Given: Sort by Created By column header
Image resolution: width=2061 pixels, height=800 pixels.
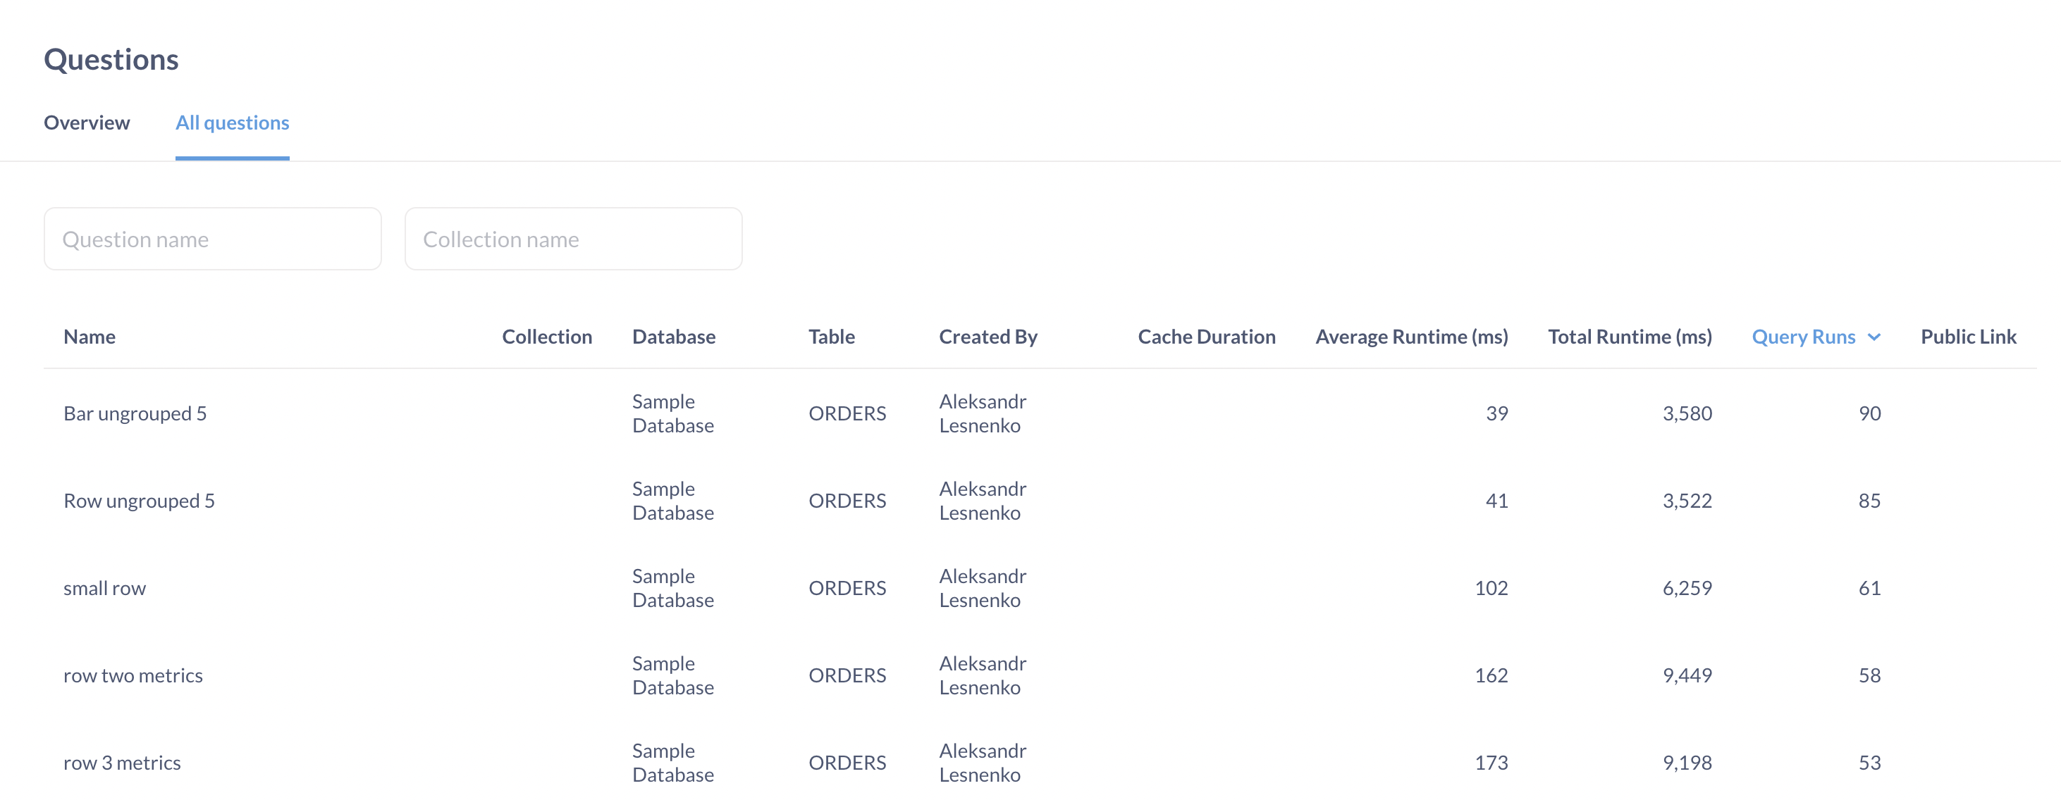Looking at the screenshot, I should pyautogui.click(x=988, y=337).
